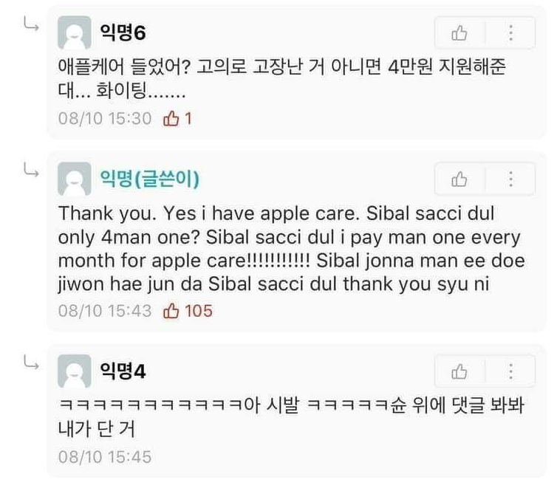Viewport: 557px width, 494px height.
Task: Open the 익명6 username
Action: (x=122, y=33)
